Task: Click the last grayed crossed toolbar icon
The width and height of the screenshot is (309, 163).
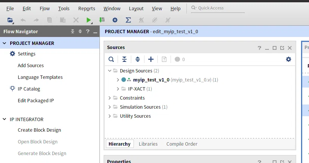Action: (x=168, y=20)
